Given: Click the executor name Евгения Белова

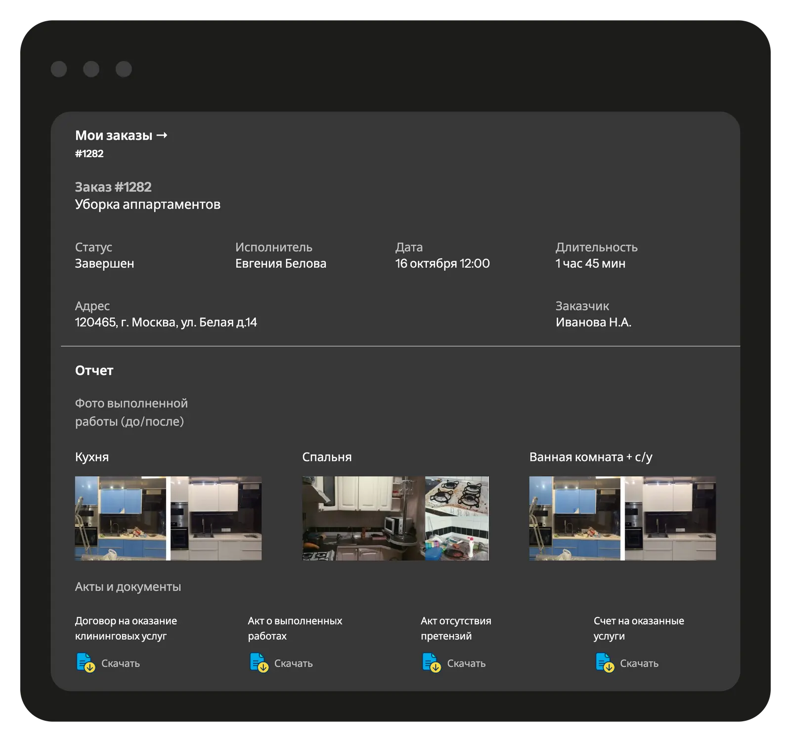Looking at the screenshot, I should [x=280, y=264].
